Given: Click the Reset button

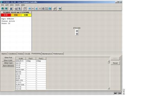Looking at the screenshot, I should 115,63.
